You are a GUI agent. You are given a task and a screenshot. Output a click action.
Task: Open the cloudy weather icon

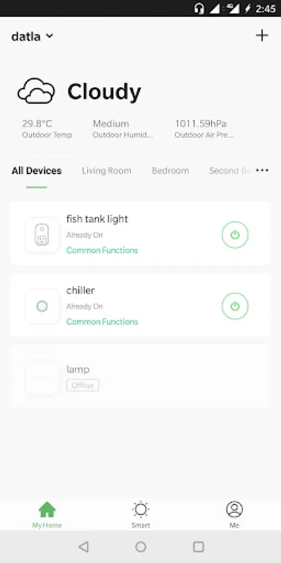point(36,91)
